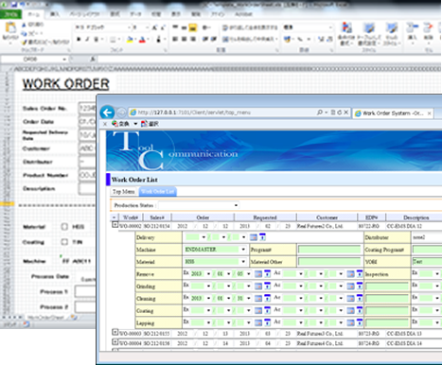Open first calendar icon in Remove row

(258, 274)
